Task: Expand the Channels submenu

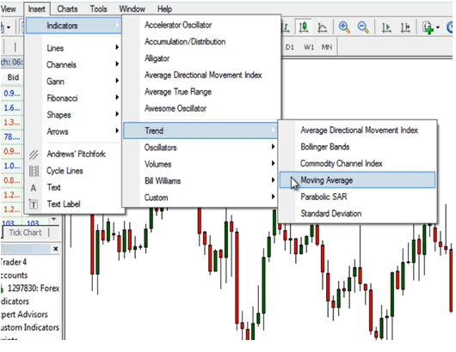Action: pos(74,64)
